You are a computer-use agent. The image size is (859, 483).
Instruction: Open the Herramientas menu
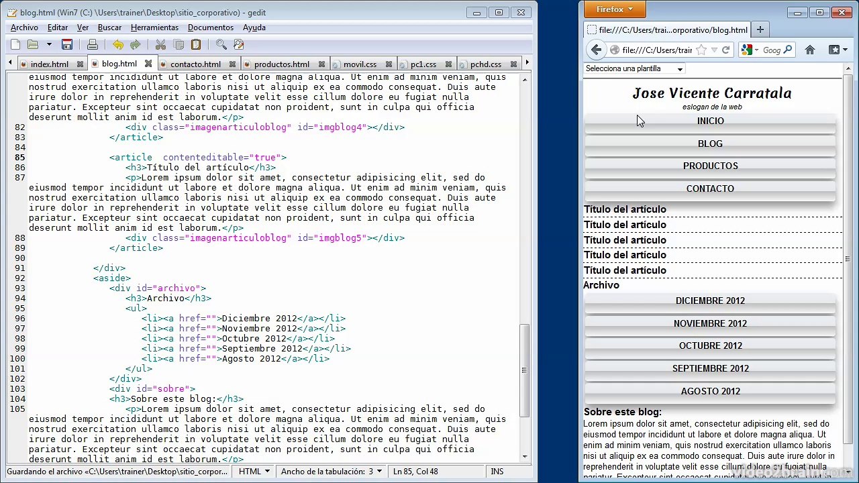pos(154,28)
